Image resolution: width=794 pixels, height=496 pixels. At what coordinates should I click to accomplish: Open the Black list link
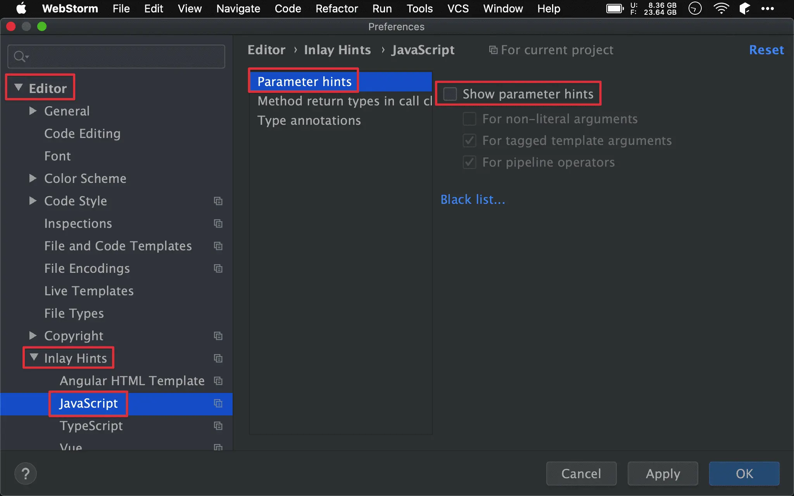[x=473, y=199]
